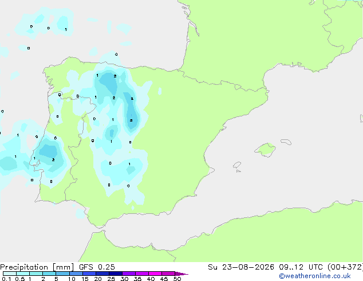Choose the 25–30 mm navy legend swatch
The width and height of the screenshot is (363, 281).
[x=115, y=274]
